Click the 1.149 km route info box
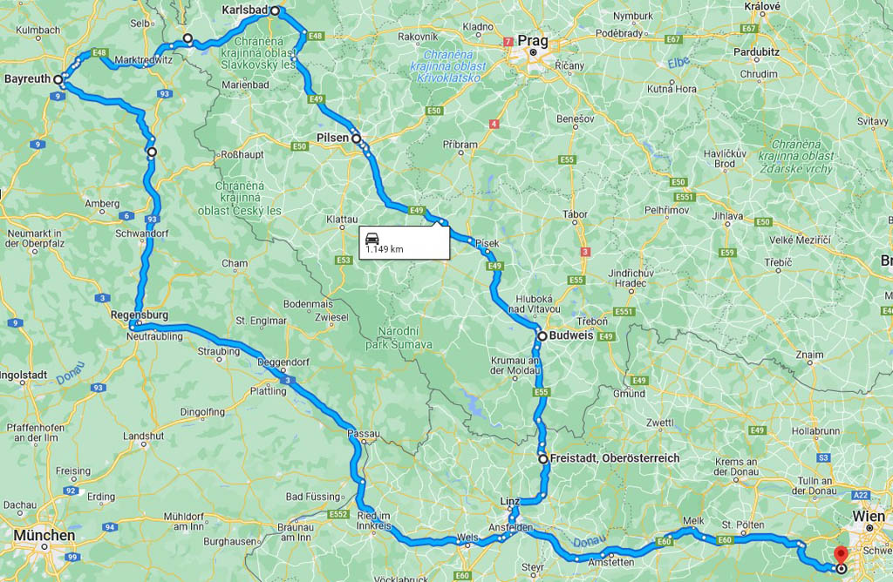Screen dimensions: 893x582 (x=405, y=243)
